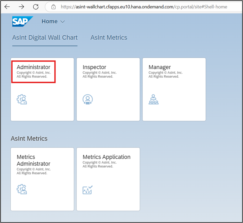Viewport: 243px width, 223px height.
Task: Switch to the AsInt Digital Wall Chart tab
Action: tap(45, 38)
